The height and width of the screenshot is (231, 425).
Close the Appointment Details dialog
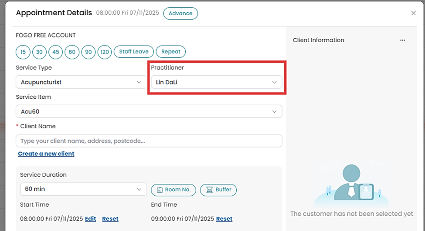(x=413, y=13)
